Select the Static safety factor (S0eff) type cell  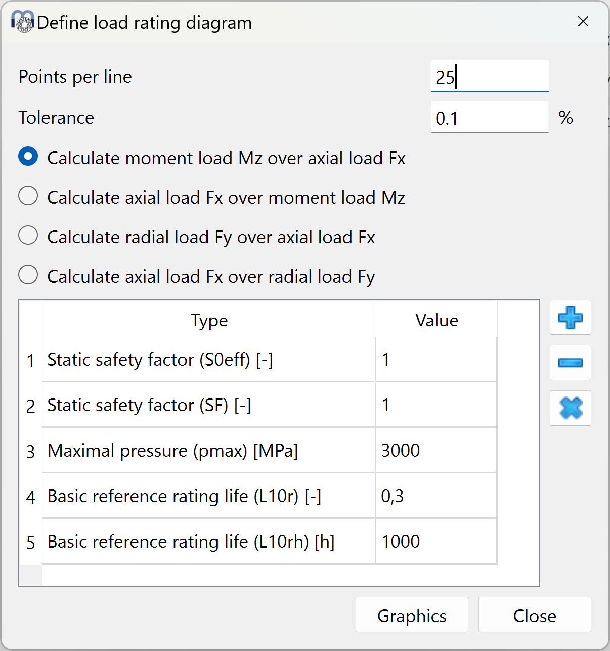click(208, 360)
